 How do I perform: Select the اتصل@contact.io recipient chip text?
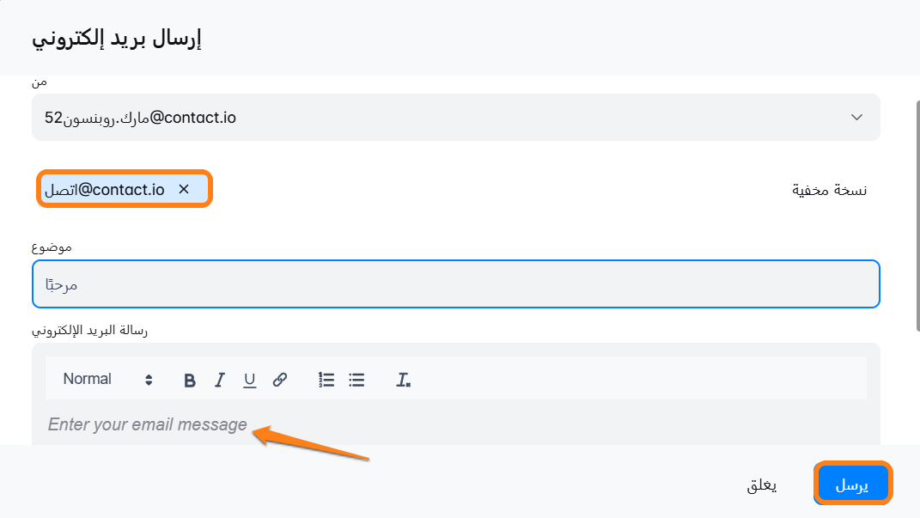pos(105,190)
